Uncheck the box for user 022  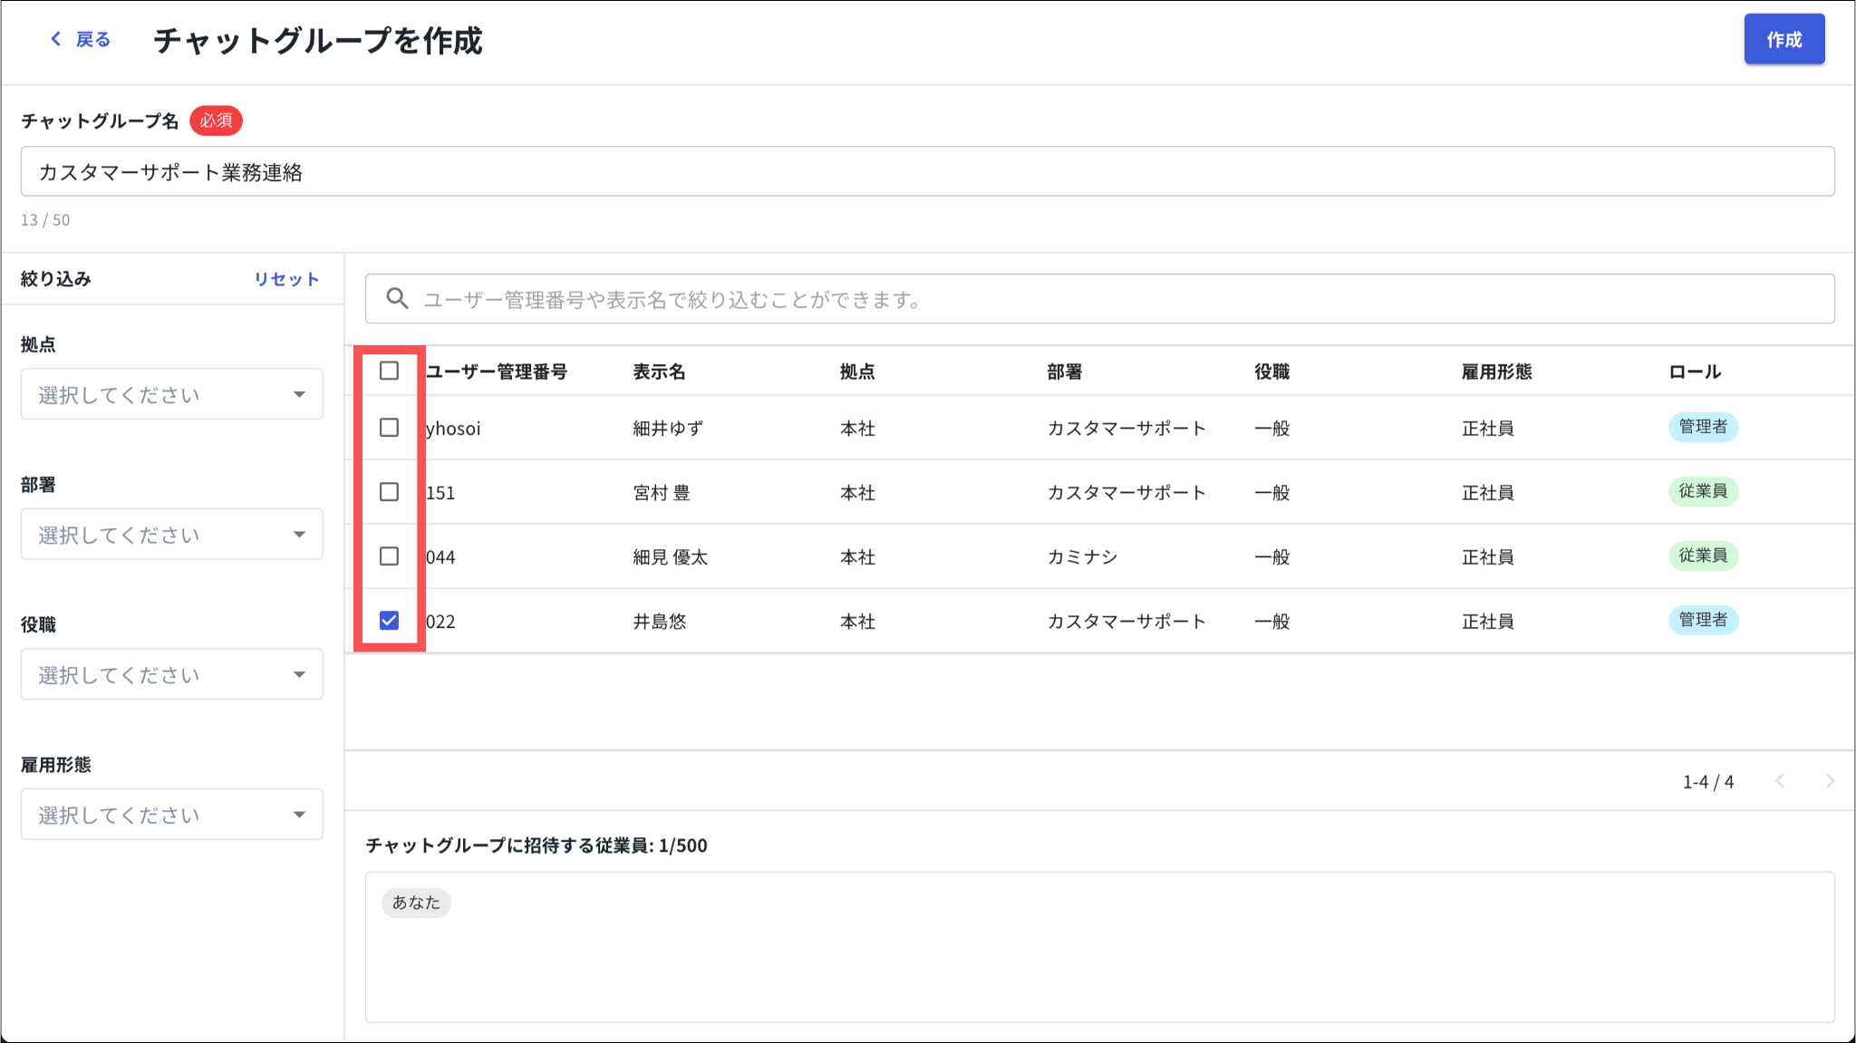(389, 621)
